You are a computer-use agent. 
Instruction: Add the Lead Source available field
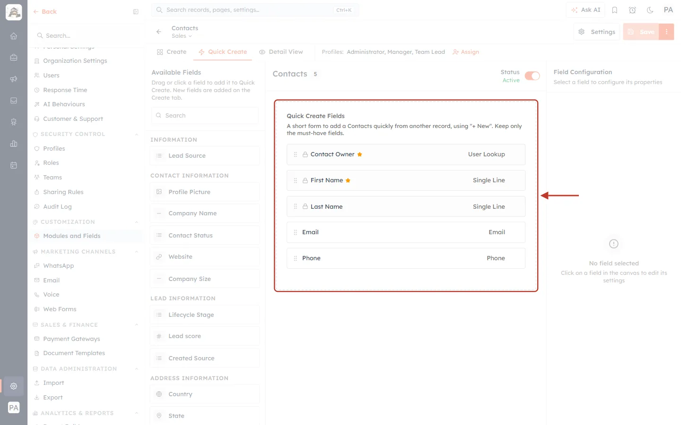(205, 156)
